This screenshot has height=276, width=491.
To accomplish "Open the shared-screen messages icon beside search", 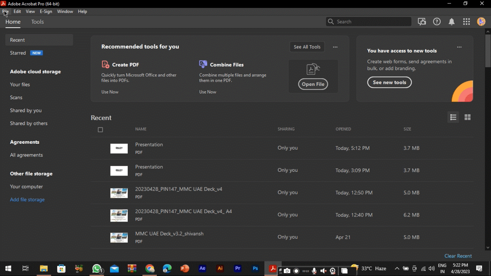I will [422, 22].
